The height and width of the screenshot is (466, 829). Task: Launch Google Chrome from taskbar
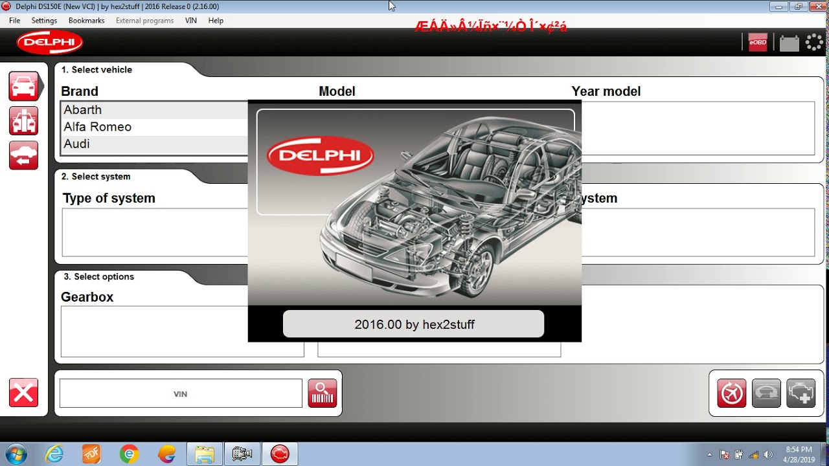pyautogui.click(x=129, y=454)
